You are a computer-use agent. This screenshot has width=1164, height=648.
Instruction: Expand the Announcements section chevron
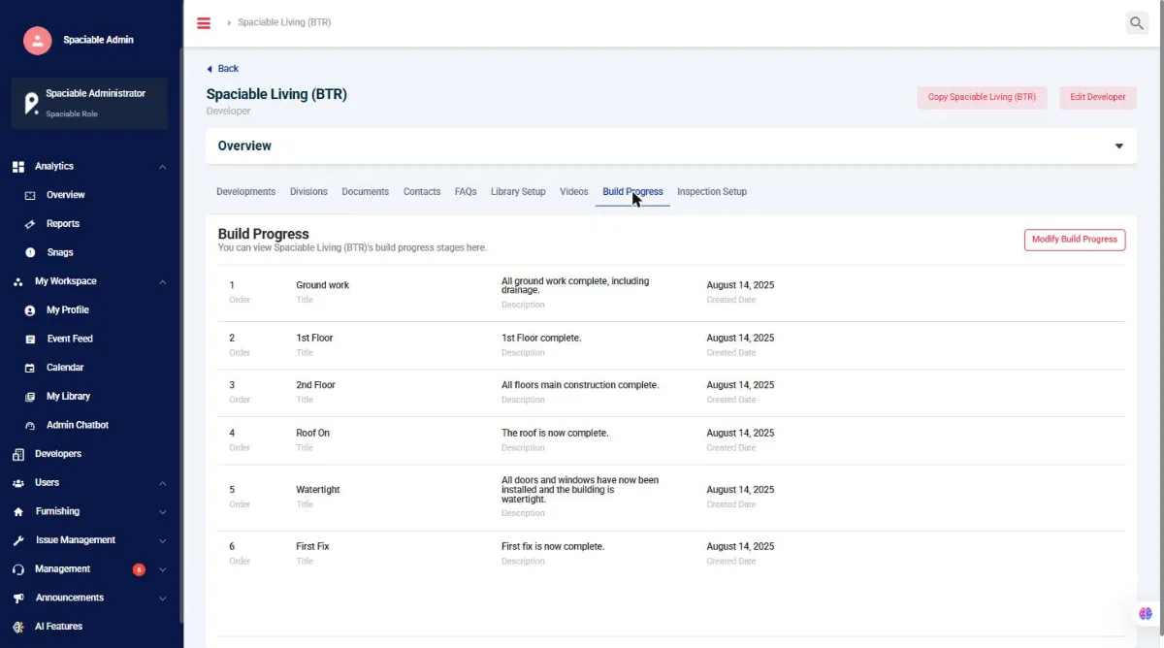pos(162,599)
